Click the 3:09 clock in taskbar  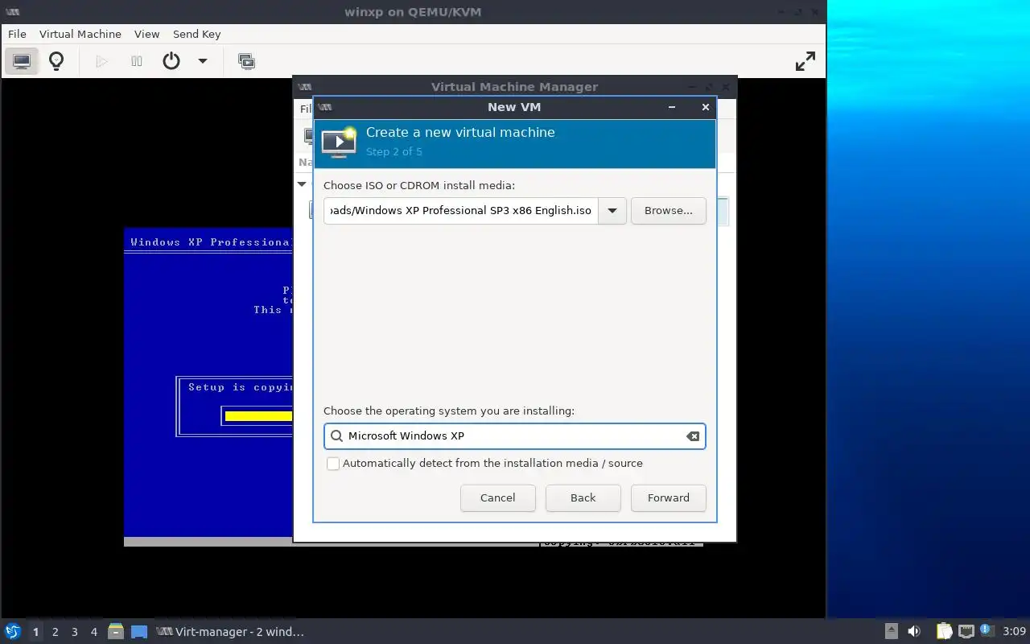1015,632
